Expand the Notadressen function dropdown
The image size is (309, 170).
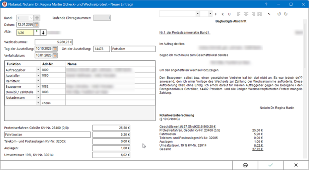[x=38, y=97]
